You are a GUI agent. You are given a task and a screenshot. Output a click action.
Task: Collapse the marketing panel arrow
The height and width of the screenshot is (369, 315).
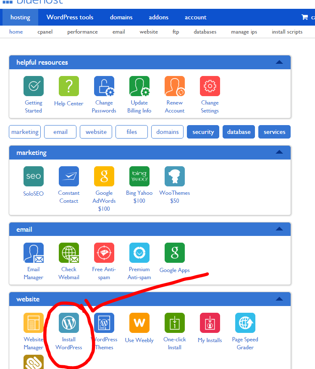coord(279,152)
